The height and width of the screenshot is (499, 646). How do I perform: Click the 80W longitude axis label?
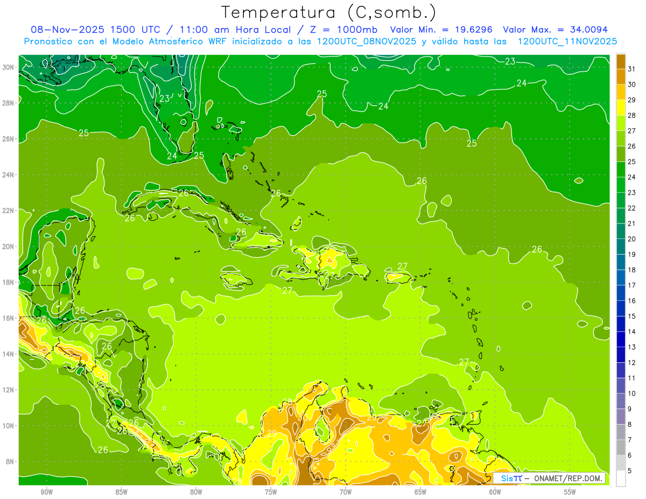pyautogui.click(x=196, y=492)
